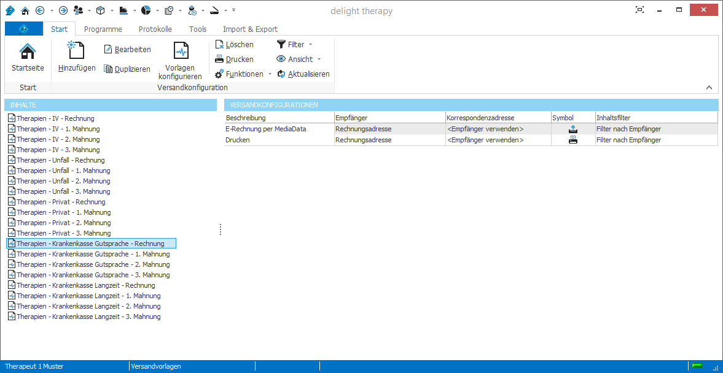Click the Startseite home icon in ribbon
This screenshot has width=723, height=373.
coord(28,52)
